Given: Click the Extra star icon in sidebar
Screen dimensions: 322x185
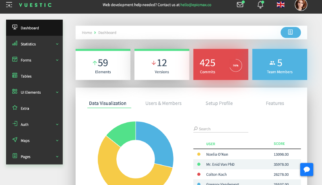Looking at the screenshot, I should pos(15,107).
